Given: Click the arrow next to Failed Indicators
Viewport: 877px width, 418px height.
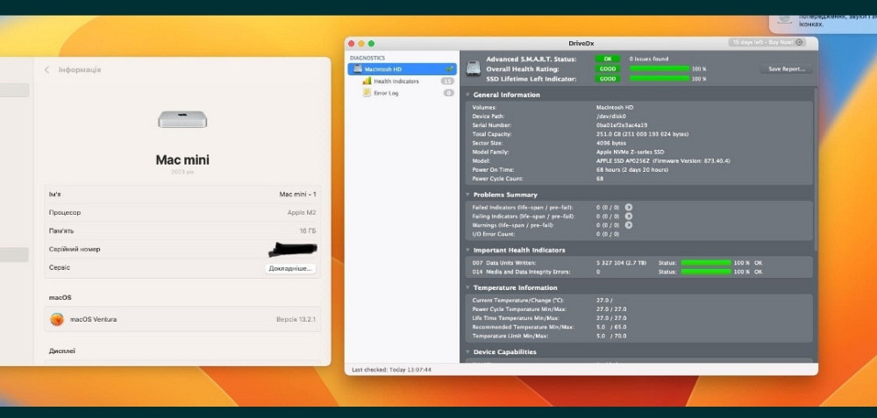Looking at the screenshot, I should click(x=629, y=207).
